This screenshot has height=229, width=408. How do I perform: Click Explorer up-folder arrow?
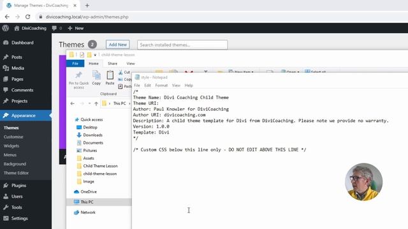pos(96,103)
